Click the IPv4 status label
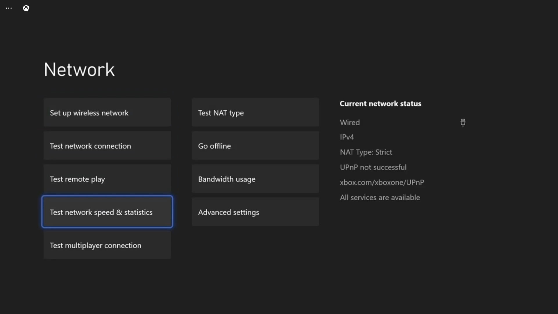 [347, 137]
